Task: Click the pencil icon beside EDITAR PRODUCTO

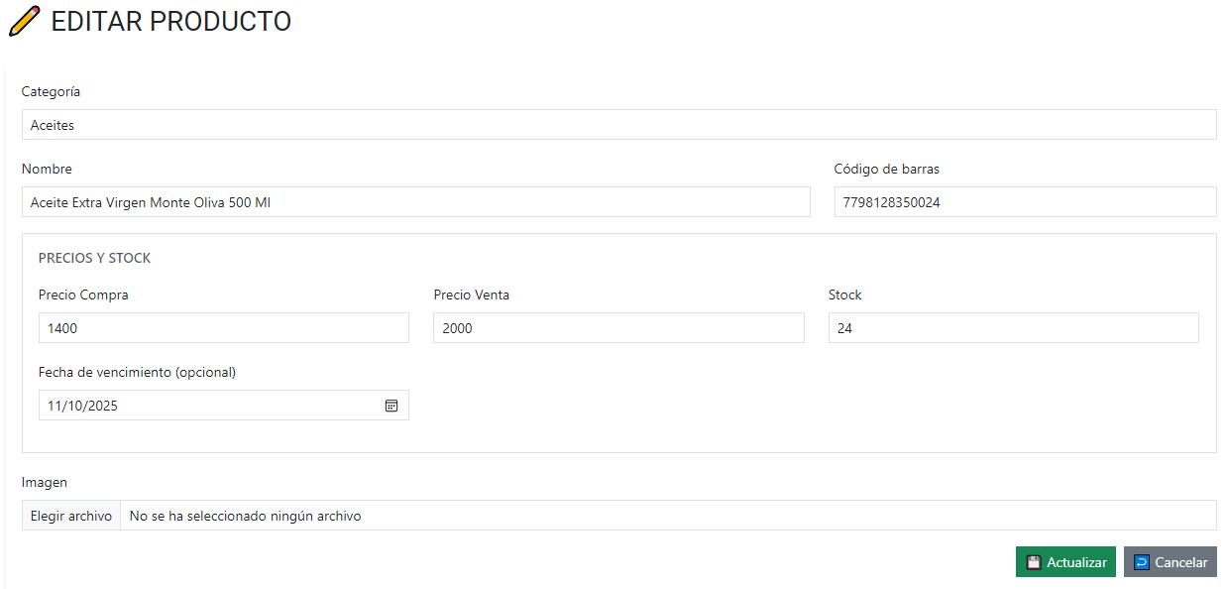Action: pyautogui.click(x=25, y=21)
